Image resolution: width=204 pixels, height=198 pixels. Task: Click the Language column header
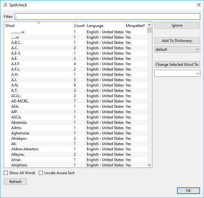pyautogui.click(x=105, y=26)
